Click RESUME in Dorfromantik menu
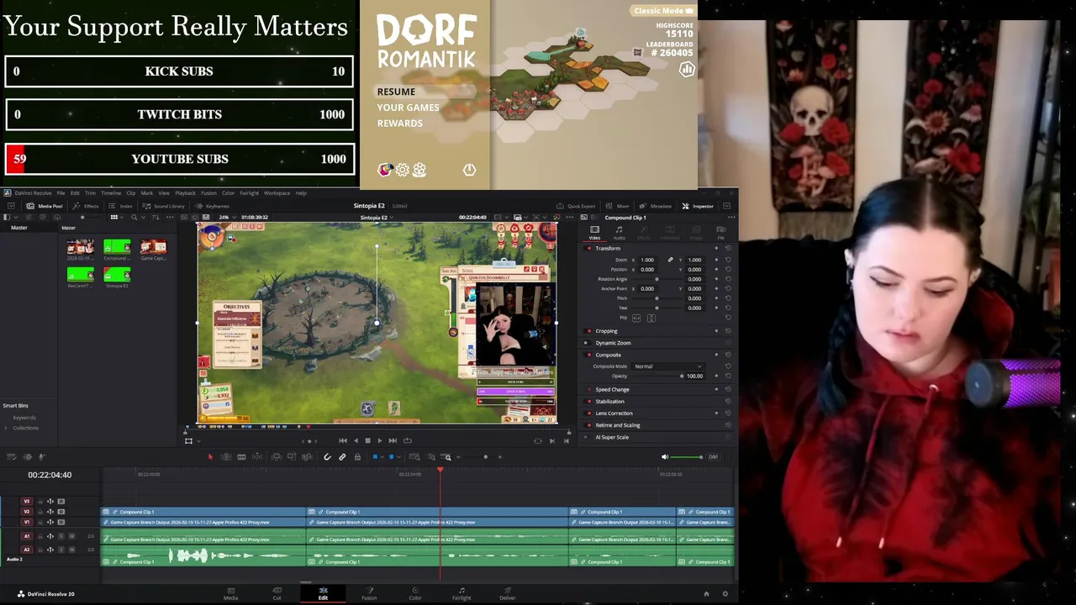The image size is (1076, 605). pyautogui.click(x=396, y=92)
